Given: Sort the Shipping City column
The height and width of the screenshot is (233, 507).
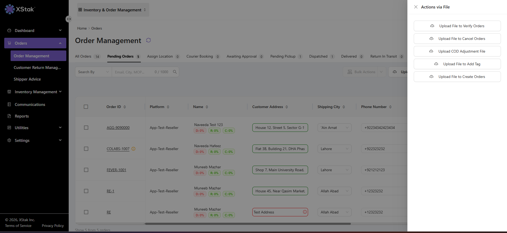Looking at the screenshot, I should 344,107.
